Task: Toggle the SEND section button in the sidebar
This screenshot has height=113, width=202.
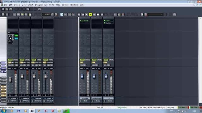Action: [3, 89]
